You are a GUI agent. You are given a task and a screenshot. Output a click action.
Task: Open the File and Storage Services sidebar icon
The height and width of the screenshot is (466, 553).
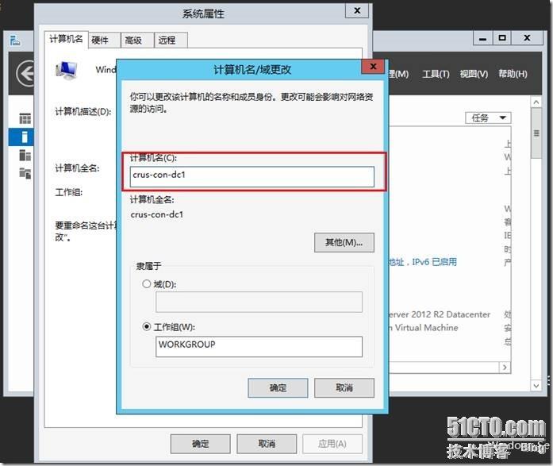pyautogui.click(x=25, y=173)
